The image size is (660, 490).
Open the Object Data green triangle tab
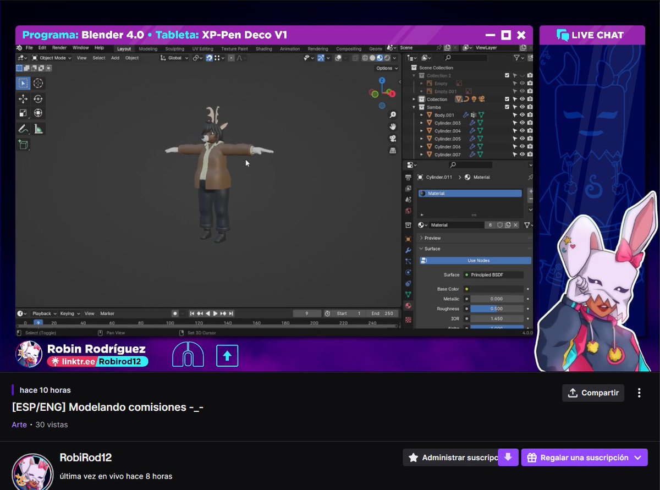(408, 295)
